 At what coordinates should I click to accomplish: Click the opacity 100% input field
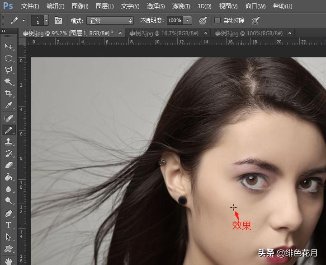point(175,21)
